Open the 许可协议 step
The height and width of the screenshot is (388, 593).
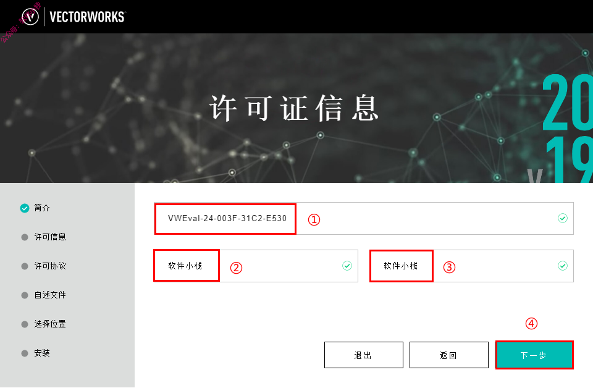point(50,266)
